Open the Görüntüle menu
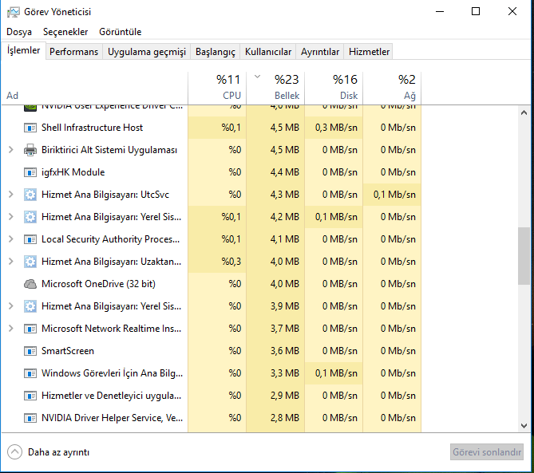 point(121,32)
